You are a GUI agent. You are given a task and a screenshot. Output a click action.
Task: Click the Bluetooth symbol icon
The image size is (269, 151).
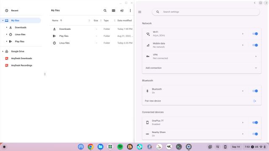pos(147,91)
